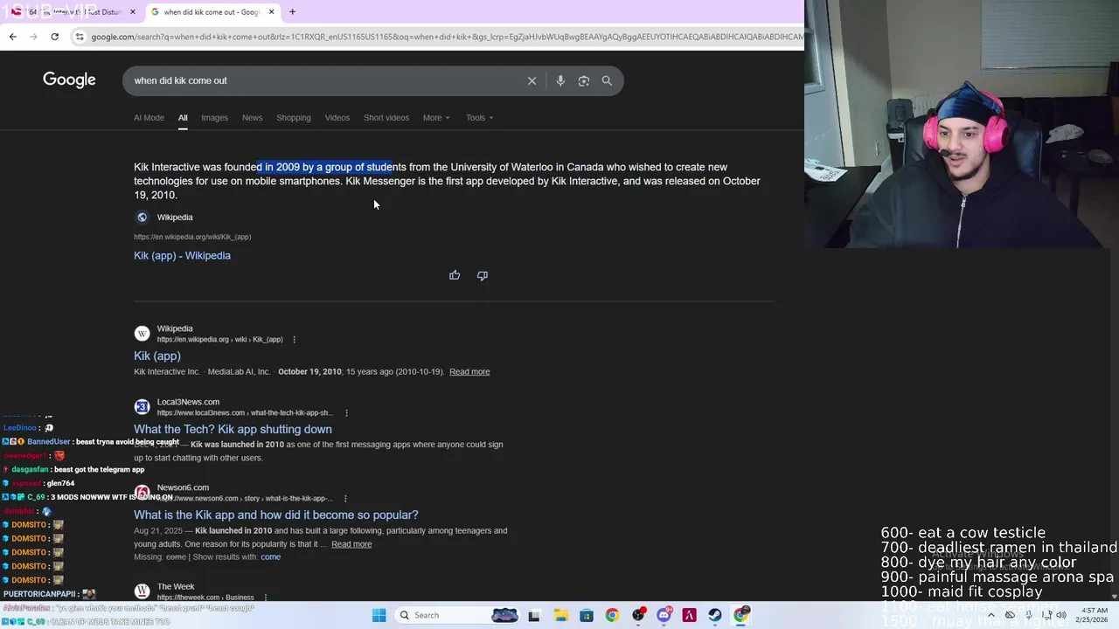Close the Internet's Most Disturbing tab
This screenshot has height=629, width=1119.
point(133,12)
